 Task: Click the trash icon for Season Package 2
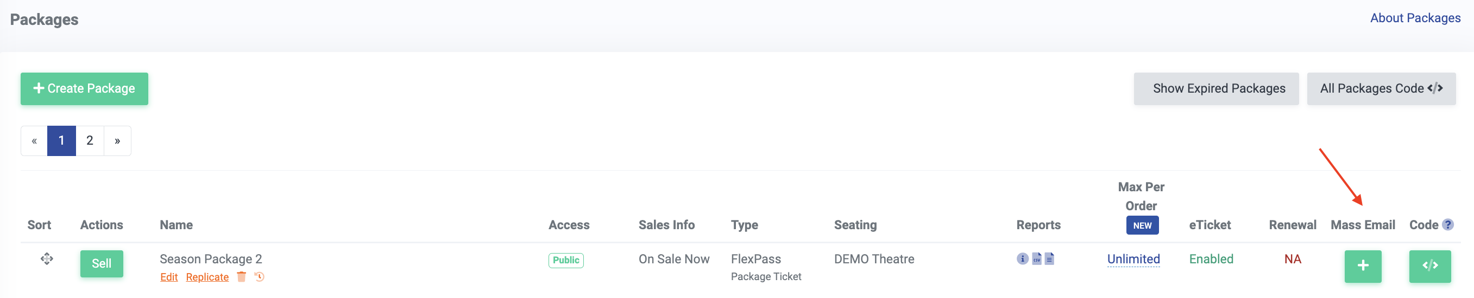pos(242,277)
